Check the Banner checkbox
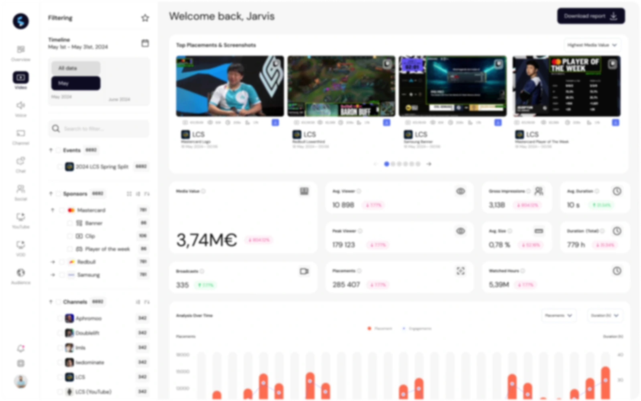Screen dimensions: 641x401 tap(70, 223)
